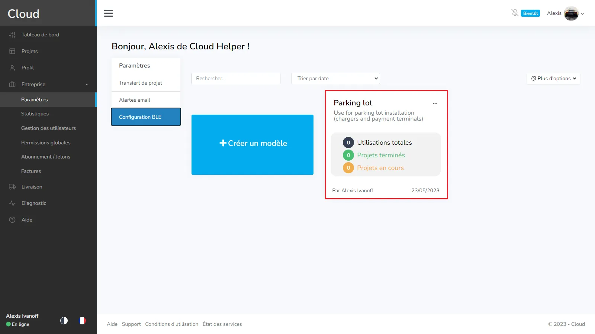
Task: Open Gestion des utilisateurs
Action: tap(48, 128)
